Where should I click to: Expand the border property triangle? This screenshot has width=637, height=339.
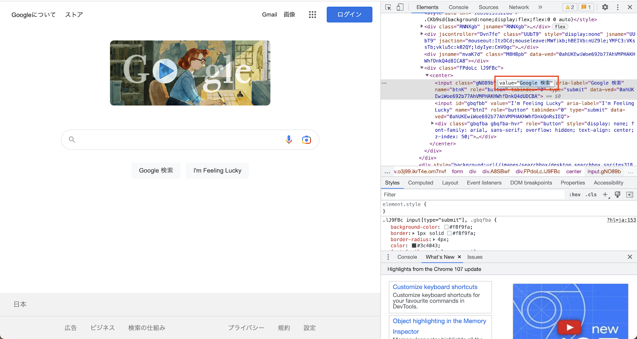point(414,233)
